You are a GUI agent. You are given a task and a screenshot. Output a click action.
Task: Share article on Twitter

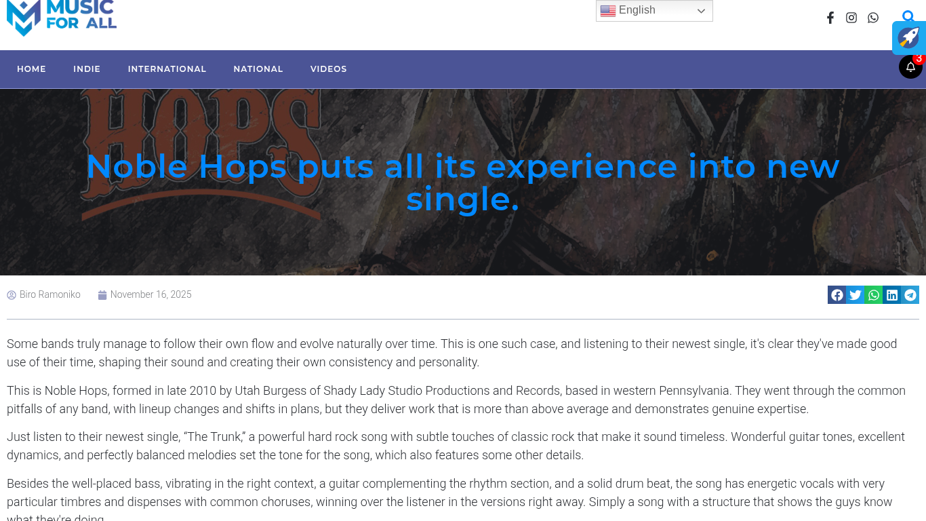(x=855, y=295)
